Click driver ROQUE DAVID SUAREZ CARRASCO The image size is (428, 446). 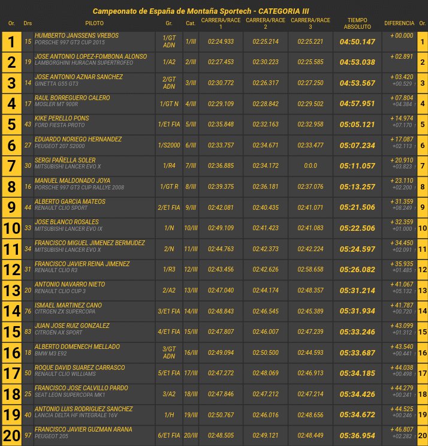pos(80,368)
